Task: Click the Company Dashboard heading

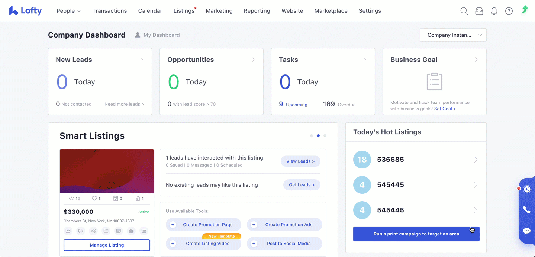Action: click(87, 35)
